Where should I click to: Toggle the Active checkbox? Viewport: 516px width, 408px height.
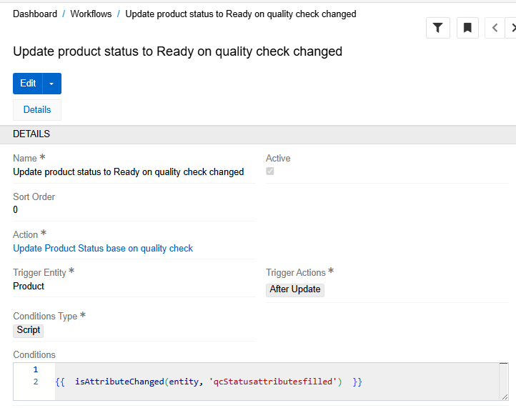click(270, 171)
